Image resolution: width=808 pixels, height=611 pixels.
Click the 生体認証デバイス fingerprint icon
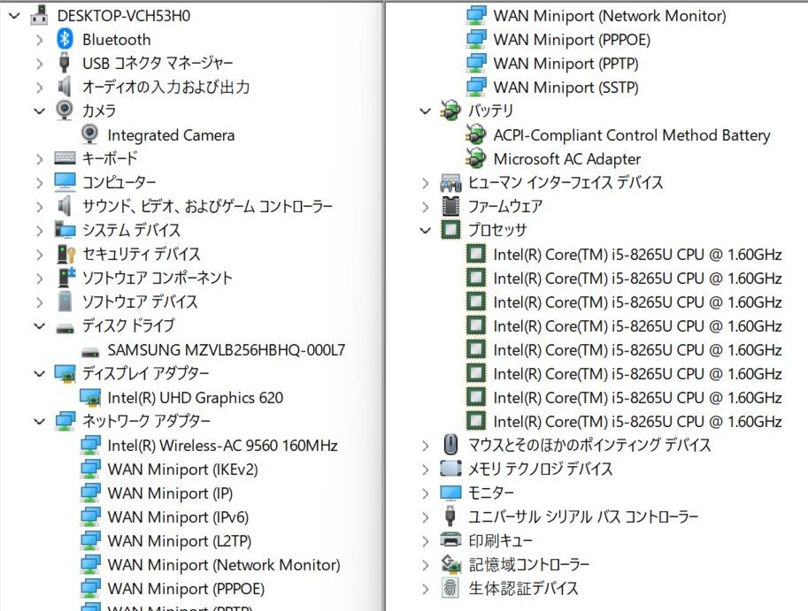coord(450,588)
